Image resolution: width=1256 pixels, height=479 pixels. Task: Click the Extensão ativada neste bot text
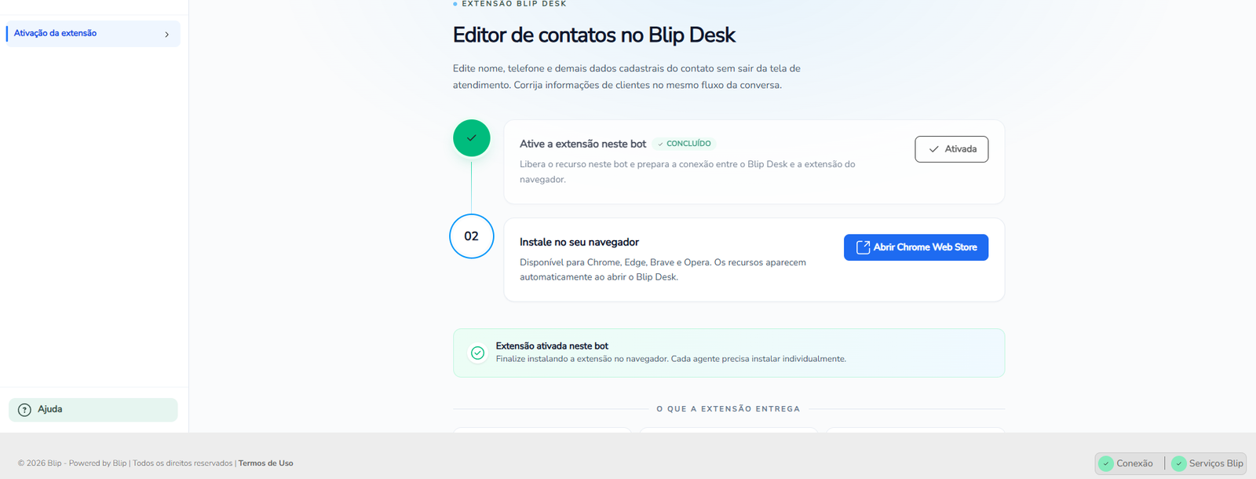click(552, 346)
